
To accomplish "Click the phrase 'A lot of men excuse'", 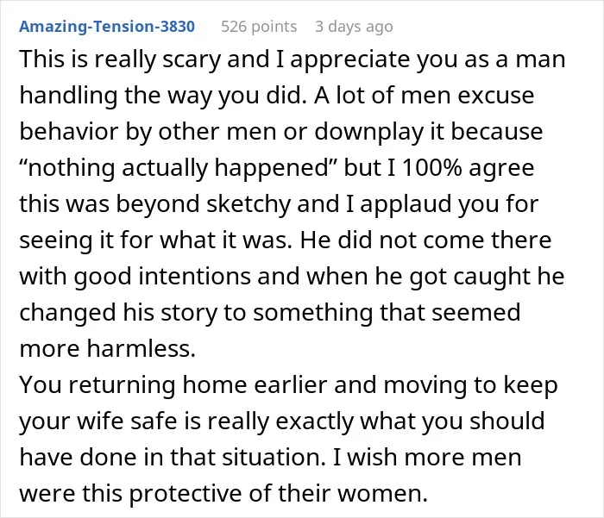I will click(x=424, y=96).
